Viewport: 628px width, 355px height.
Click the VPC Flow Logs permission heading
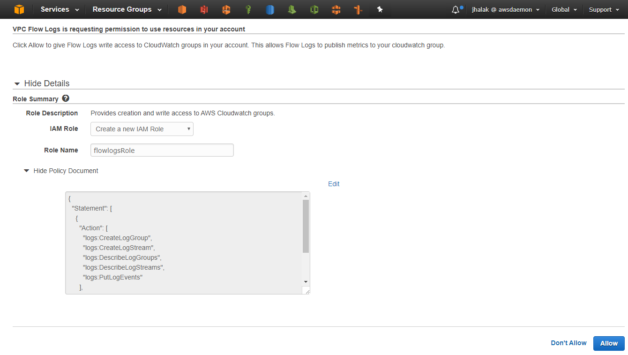(x=129, y=29)
